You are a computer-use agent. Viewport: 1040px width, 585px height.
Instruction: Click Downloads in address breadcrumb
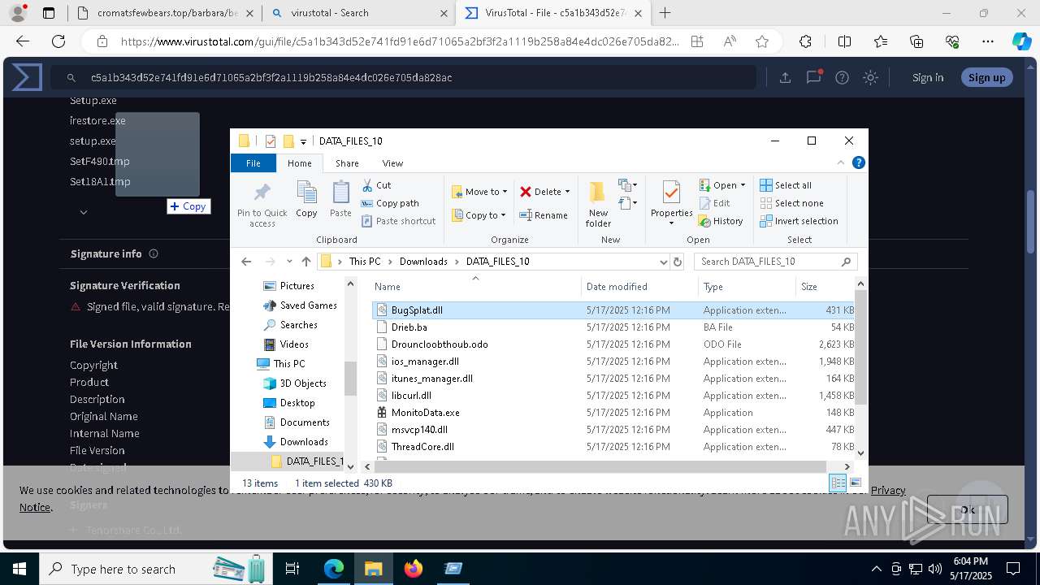tap(423, 262)
